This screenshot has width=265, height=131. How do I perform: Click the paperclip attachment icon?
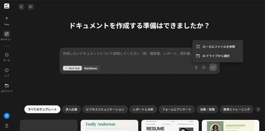(x=196, y=67)
